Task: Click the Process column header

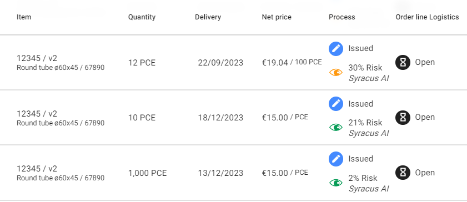Action: tap(342, 17)
